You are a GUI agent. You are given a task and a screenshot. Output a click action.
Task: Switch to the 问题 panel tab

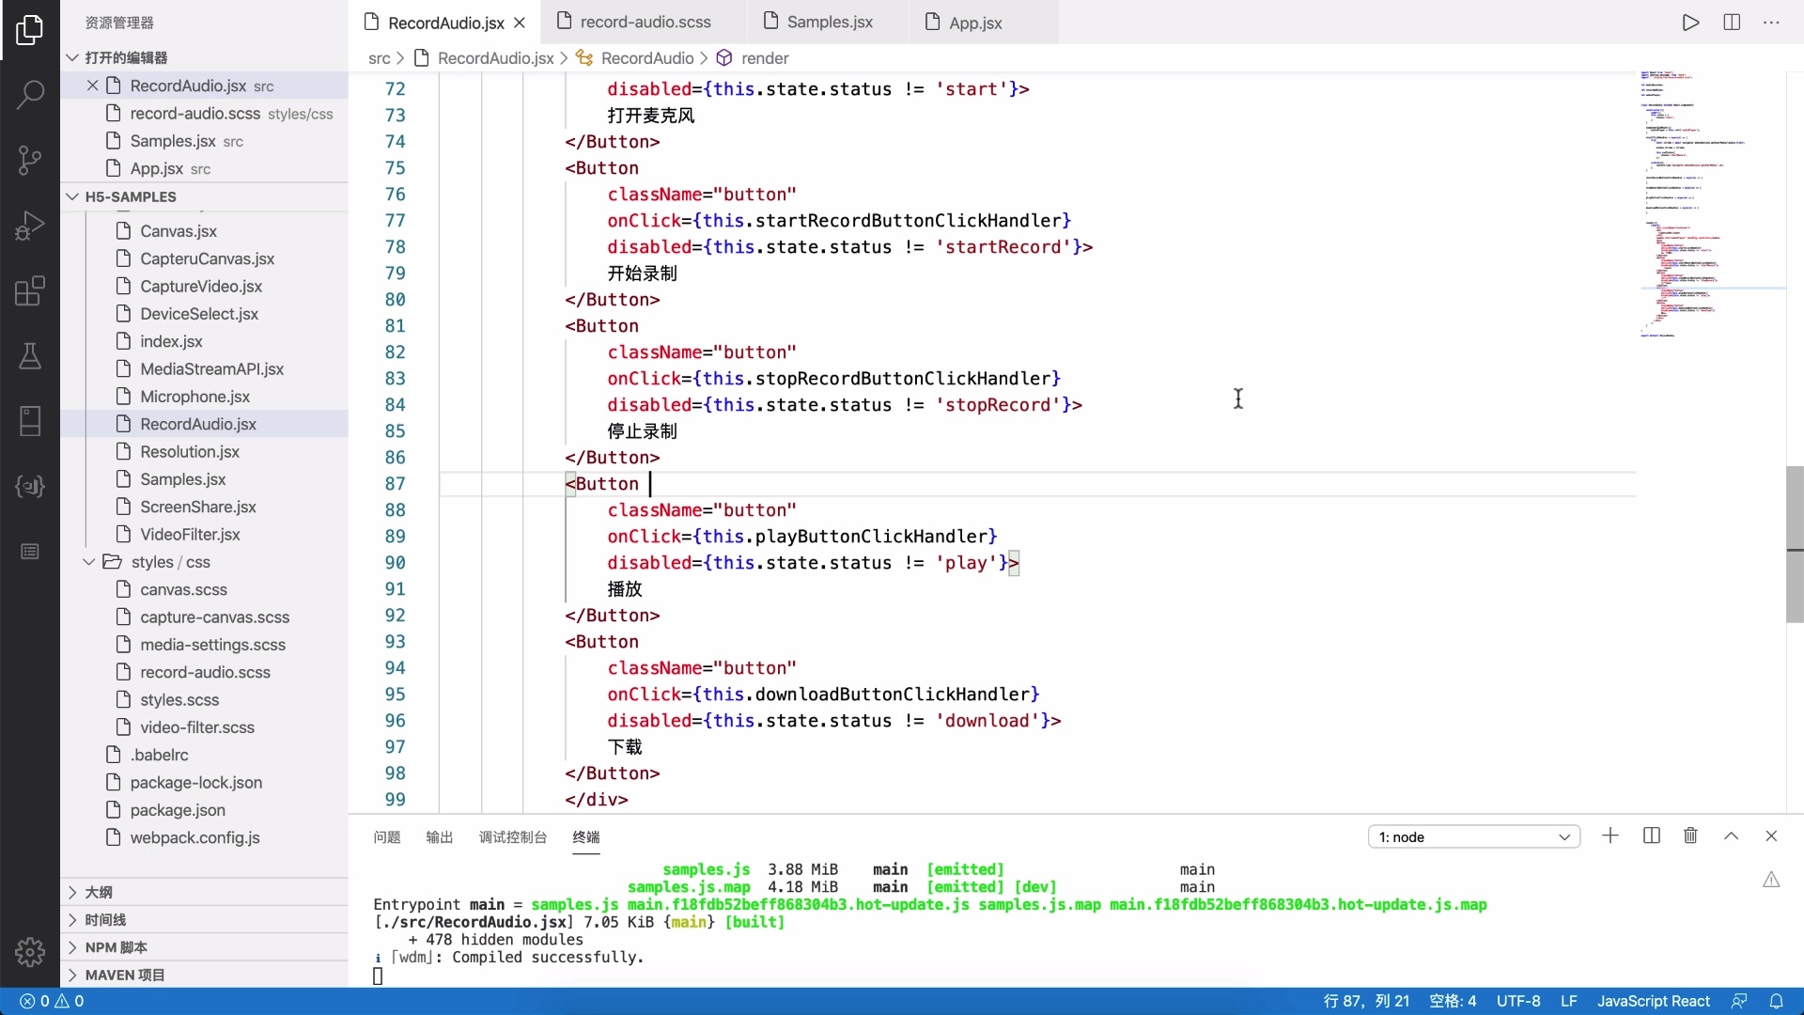coord(386,836)
